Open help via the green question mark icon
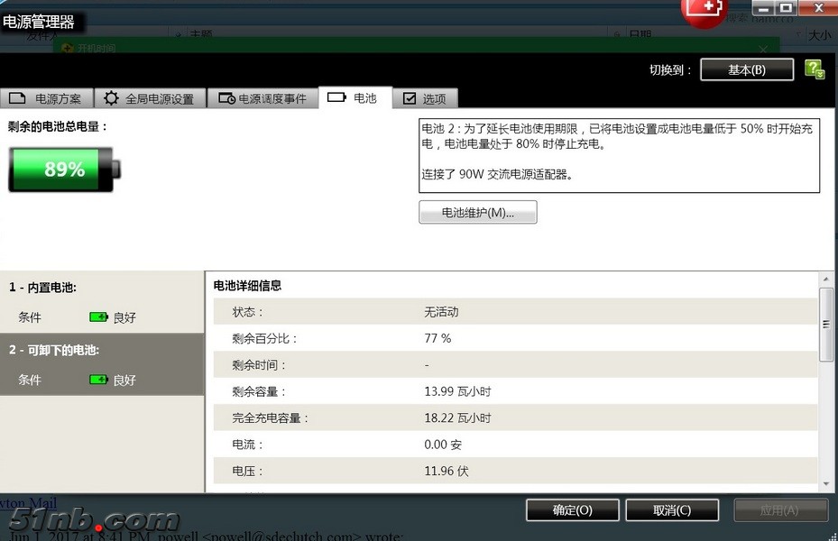Image resolution: width=838 pixels, height=541 pixels. click(x=814, y=69)
